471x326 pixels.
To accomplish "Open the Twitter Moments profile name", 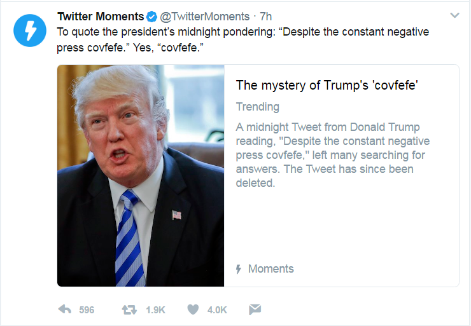I will [x=101, y=17].
